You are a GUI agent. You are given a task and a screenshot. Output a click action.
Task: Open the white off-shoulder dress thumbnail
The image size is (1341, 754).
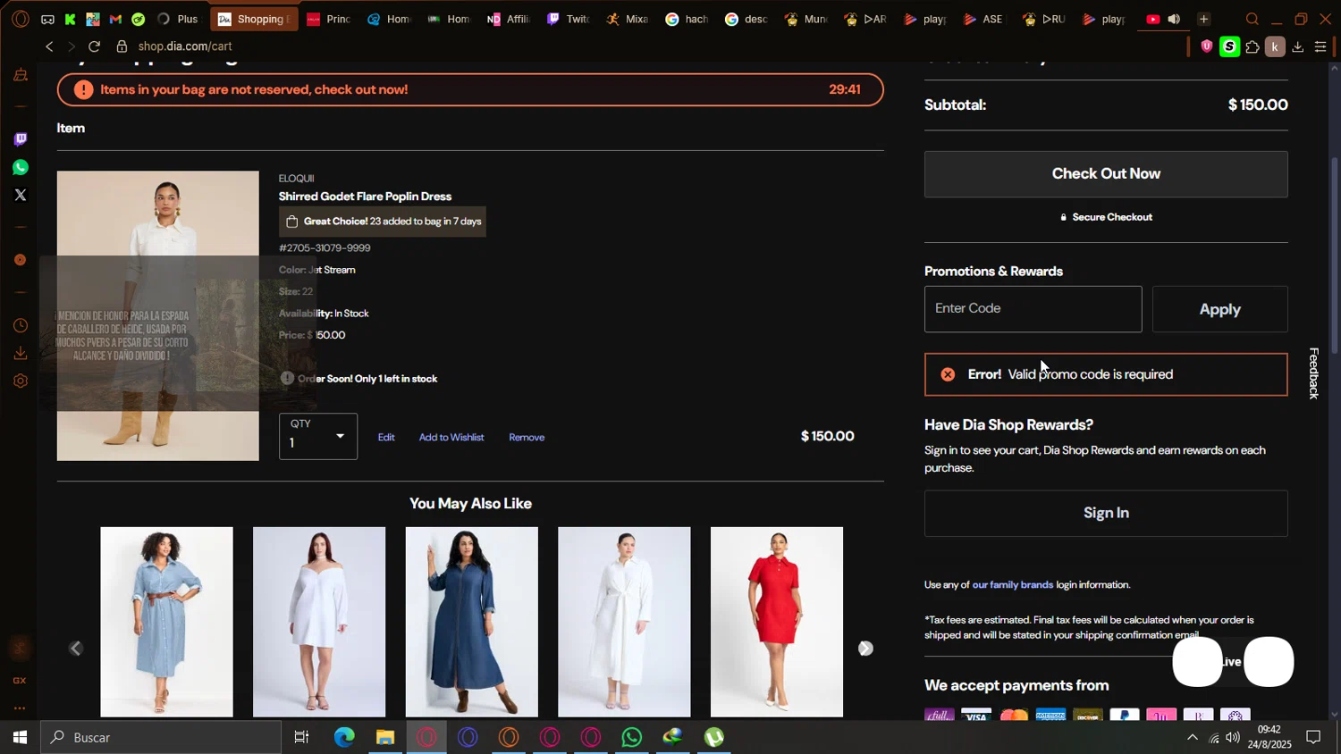(x=319, y=622)
